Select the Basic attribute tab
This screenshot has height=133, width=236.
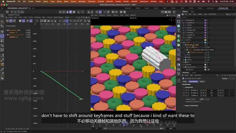[x=185, y=82]
